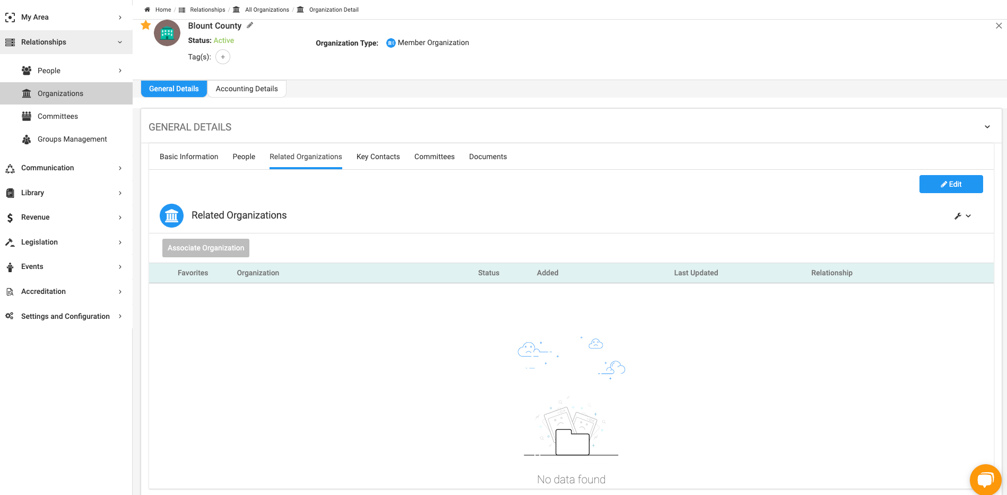This screenshot has width=1007, height=495.
Task: Select the Related Organizations sub-tab
Action: click(x=306, y=157)
